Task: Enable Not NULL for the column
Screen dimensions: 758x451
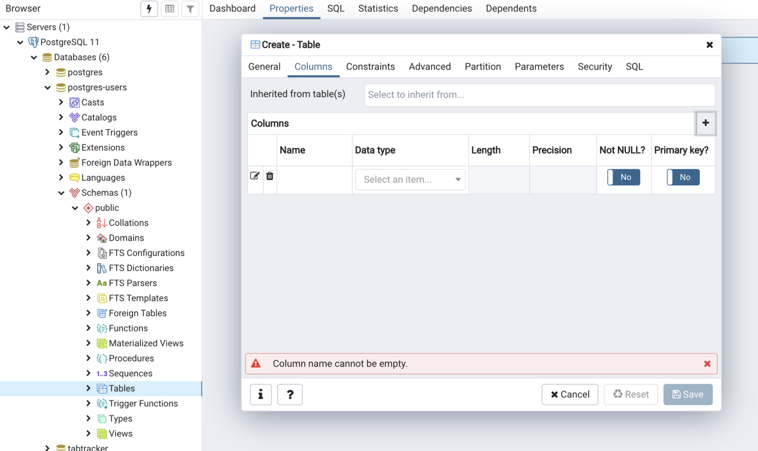Action: point(623,177)
